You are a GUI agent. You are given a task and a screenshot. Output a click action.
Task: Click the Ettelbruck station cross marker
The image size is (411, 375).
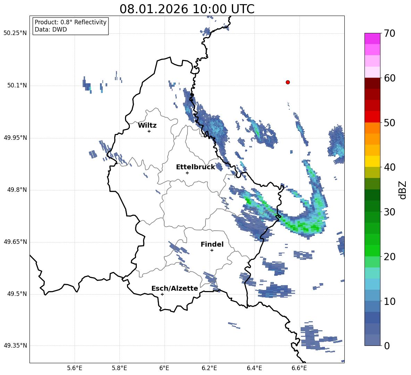tap(187, 173)
